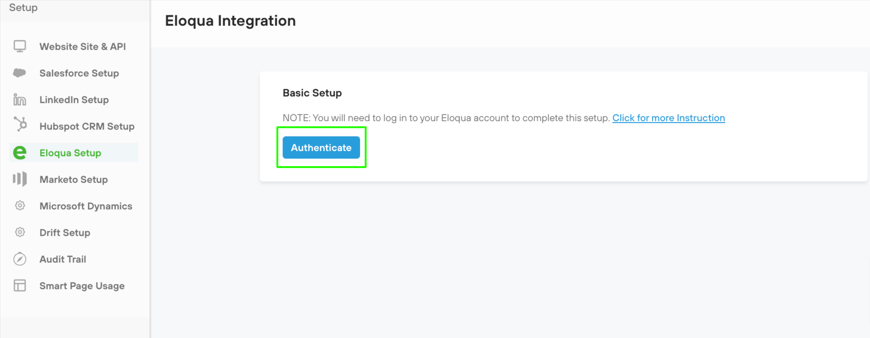Click the Smart Page Usage icon
This screenshot has height=338, width=870.
(19, 285)
